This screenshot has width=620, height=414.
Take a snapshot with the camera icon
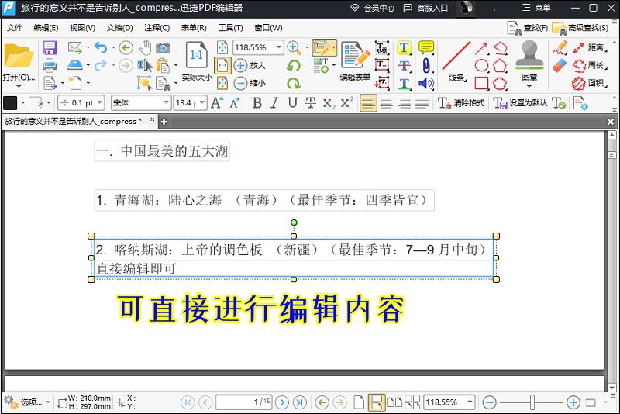tap(163, 48)
